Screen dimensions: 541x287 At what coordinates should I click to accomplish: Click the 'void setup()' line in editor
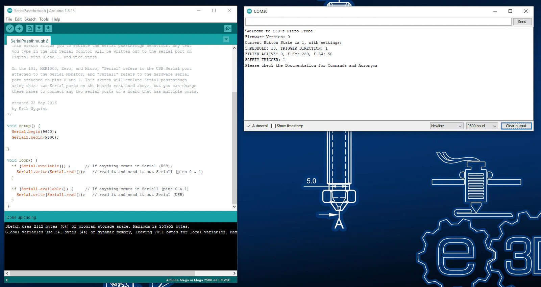tap(23, 126)
